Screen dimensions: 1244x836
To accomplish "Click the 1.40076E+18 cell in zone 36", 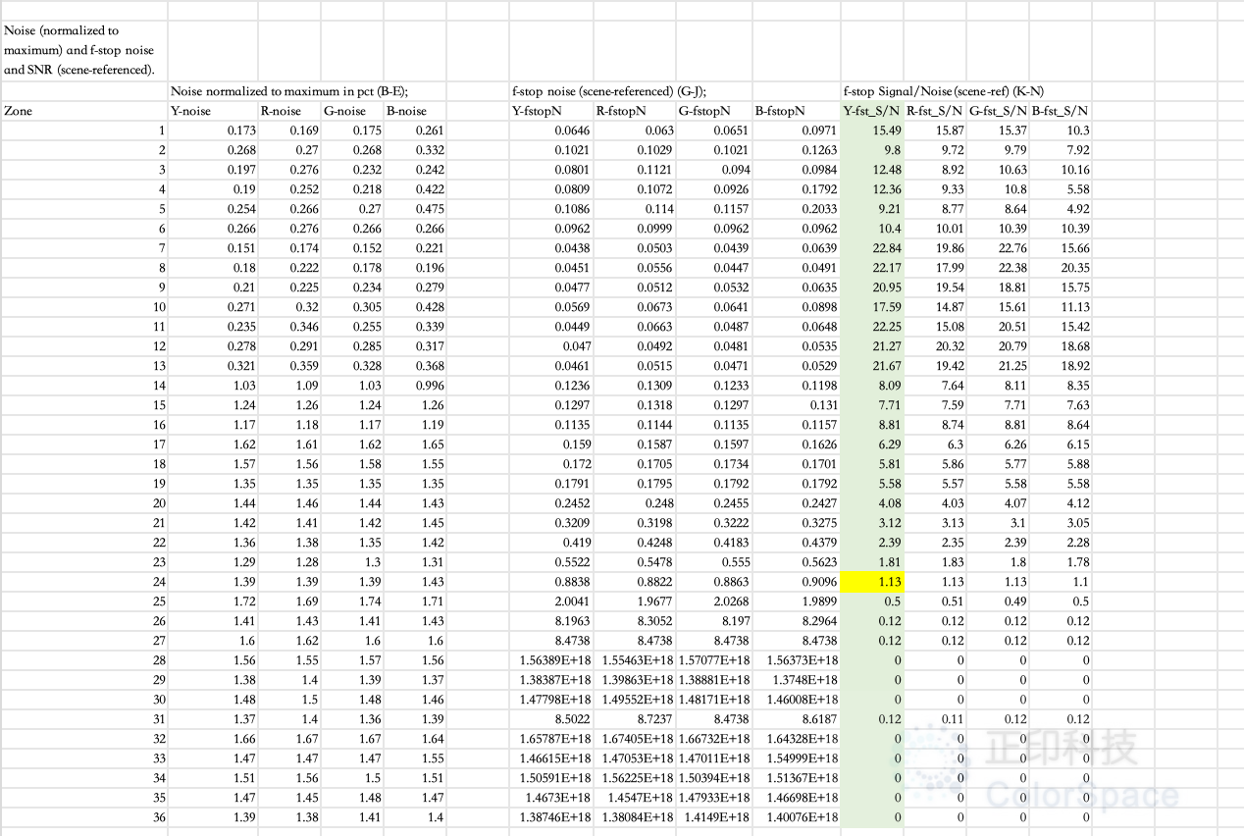I will tap(797, 817).
